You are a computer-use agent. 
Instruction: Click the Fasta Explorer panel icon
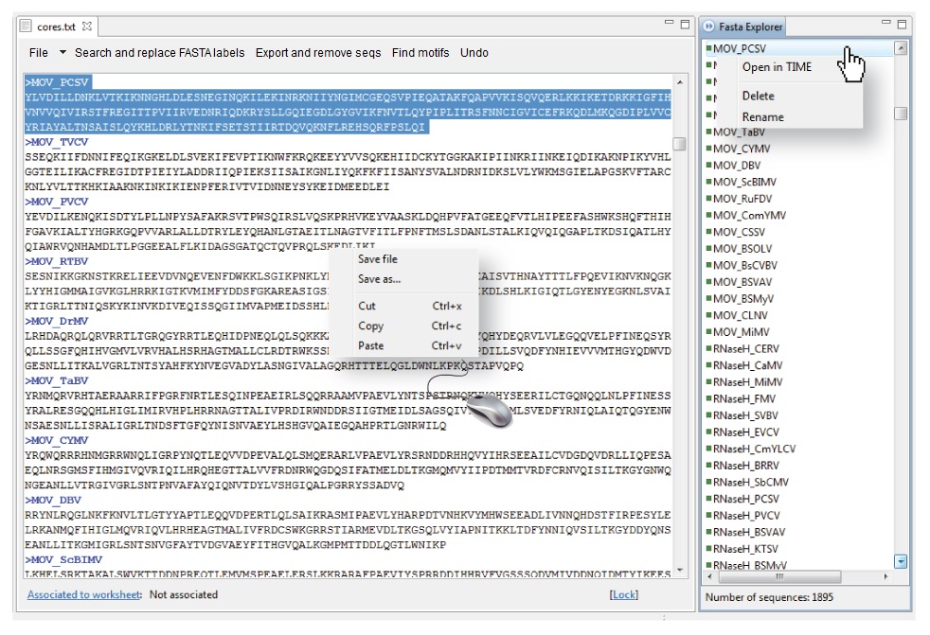point(709,26)
